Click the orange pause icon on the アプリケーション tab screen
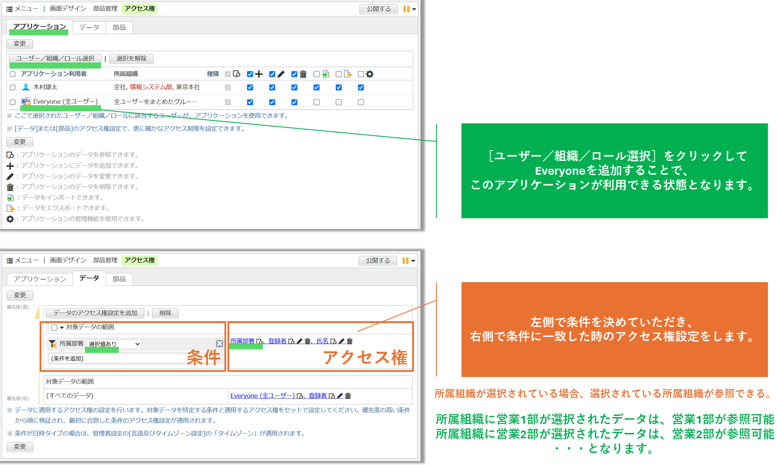 pos(406,9)
